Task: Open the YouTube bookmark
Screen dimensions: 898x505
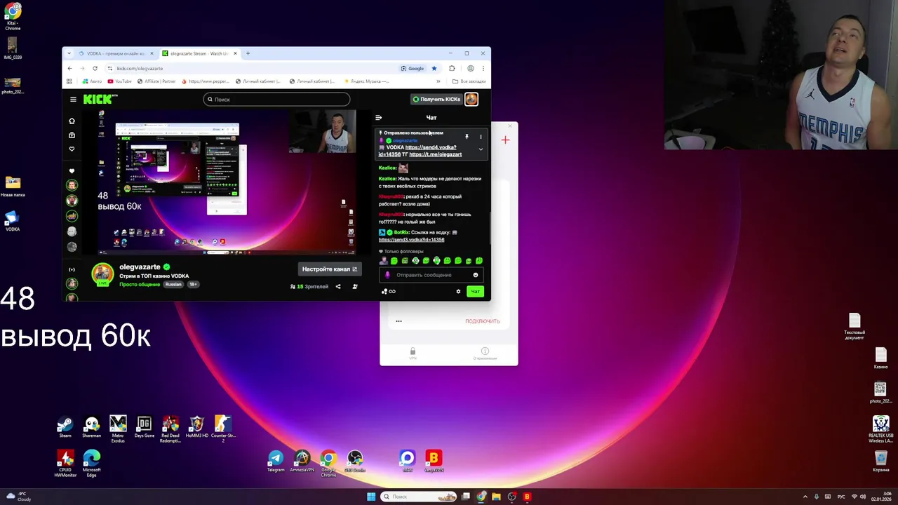Action: pos(119,81)
